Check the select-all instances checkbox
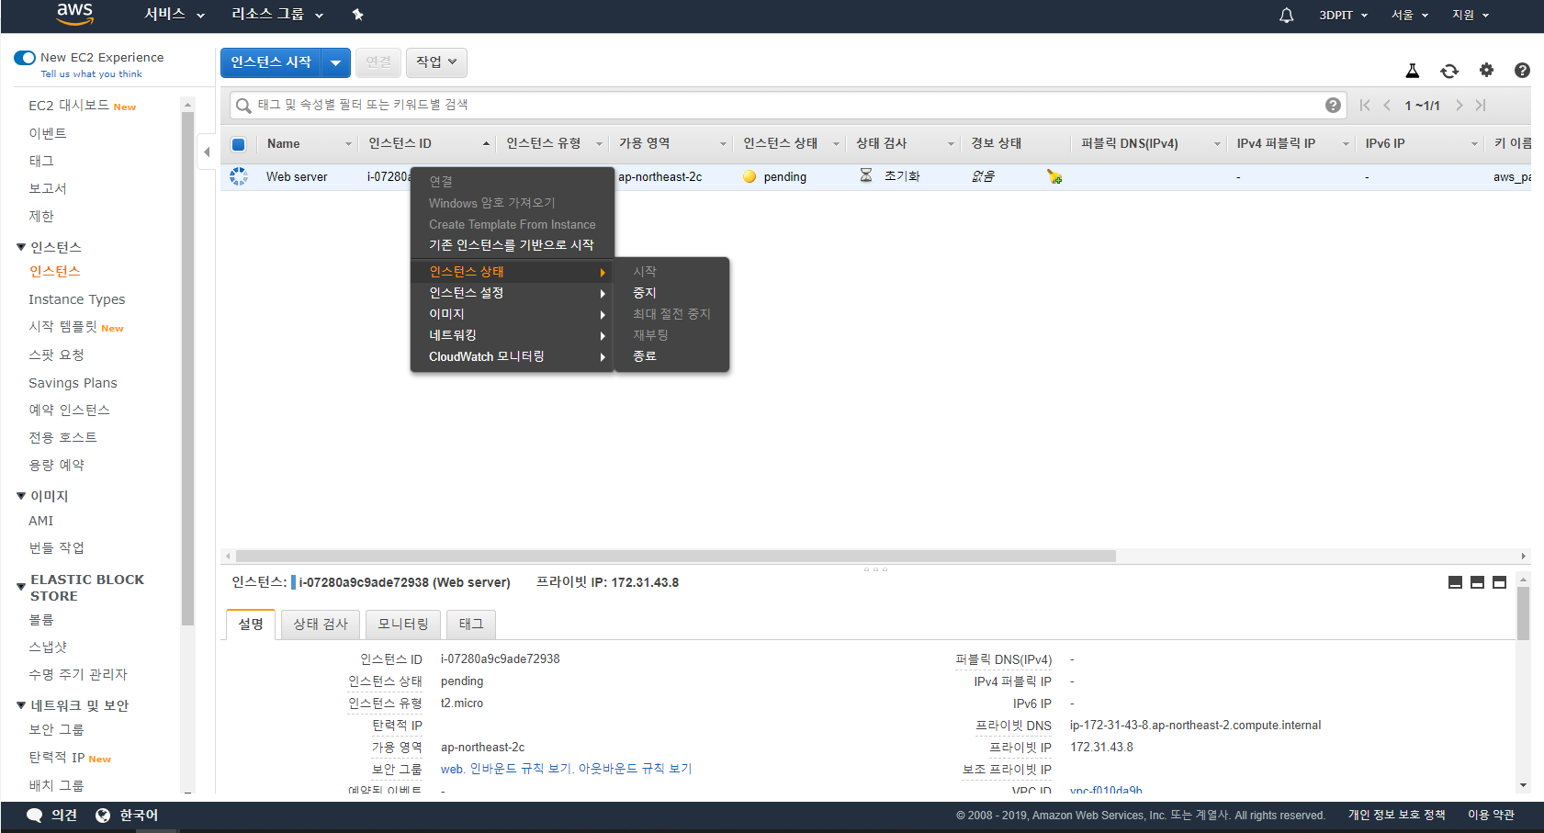Image resolution: width=1544 pixels, height=833 pixels. pyautogui.click(x=238, y=144)
